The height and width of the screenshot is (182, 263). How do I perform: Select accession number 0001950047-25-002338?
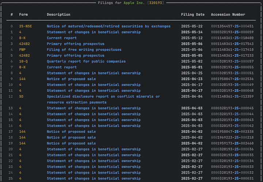click(232, 132)
